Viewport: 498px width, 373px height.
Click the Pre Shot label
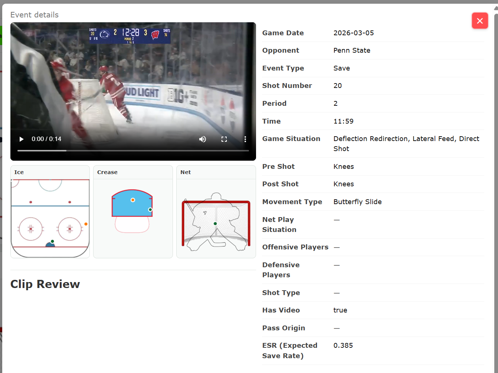278,167
